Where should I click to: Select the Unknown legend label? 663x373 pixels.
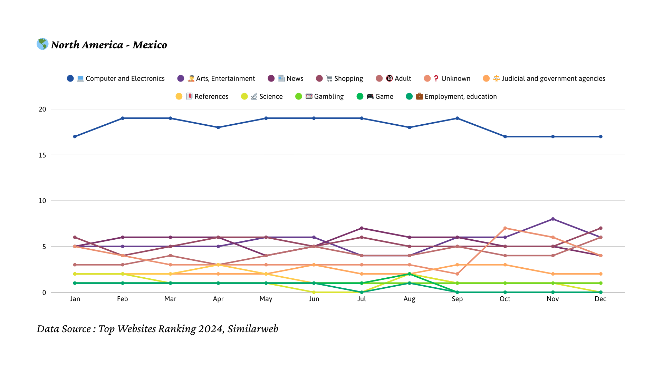[455, 79]
